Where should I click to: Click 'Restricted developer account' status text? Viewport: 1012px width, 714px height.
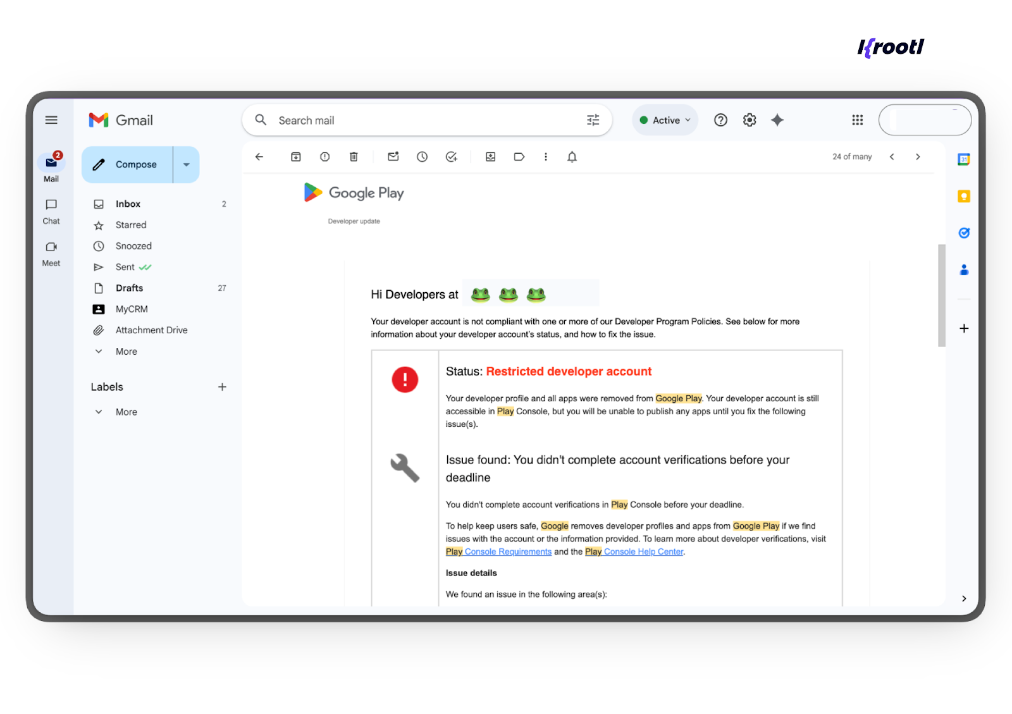[x=569, y=372]
